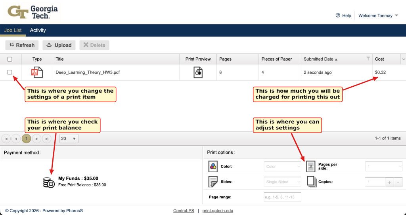The height and width of the screenshot is (215, 406).
Task: Click the Sides page icon
Action: (213, 182)
